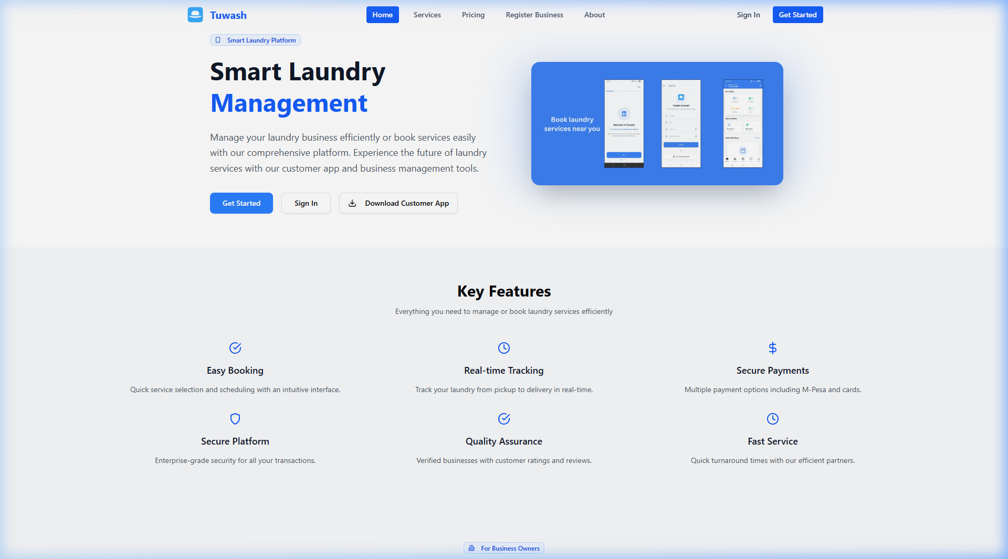Click the Download Customer App button

pos(398,203)
